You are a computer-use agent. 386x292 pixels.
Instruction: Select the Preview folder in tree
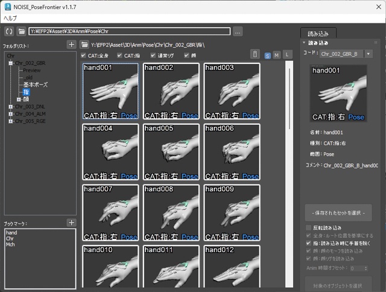coord(32,71)
